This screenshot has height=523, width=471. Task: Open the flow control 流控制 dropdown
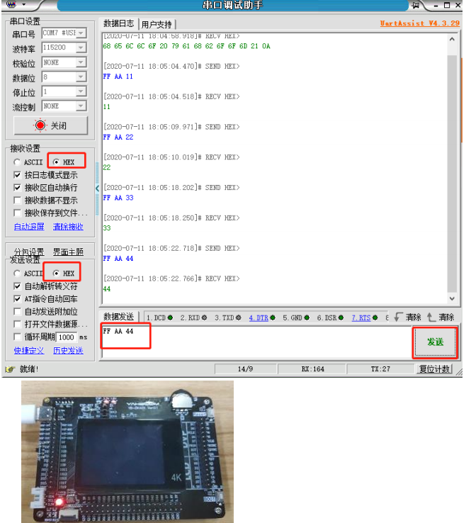81,106
